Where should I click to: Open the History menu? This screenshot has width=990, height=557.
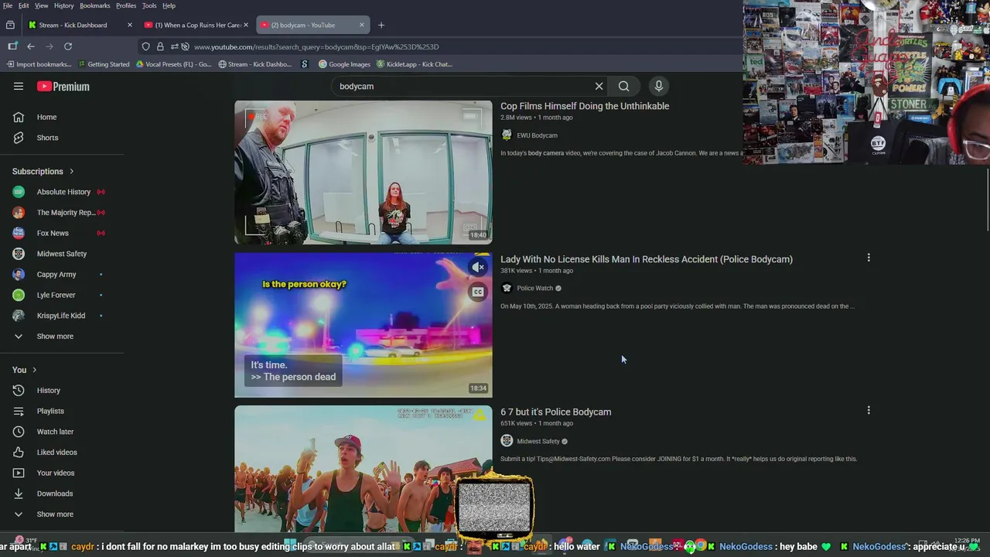[x=64, y=5]
